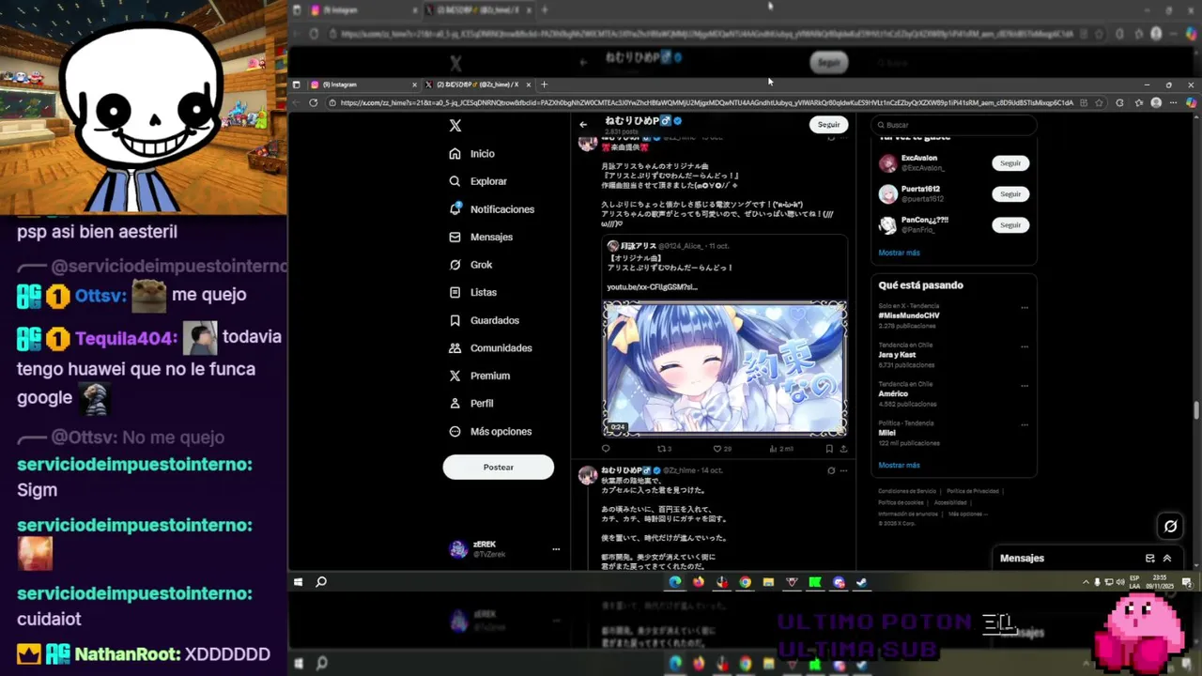Click the browser address bar
The width and height of the screenshot is (1202, 676).
coord(706,102)
